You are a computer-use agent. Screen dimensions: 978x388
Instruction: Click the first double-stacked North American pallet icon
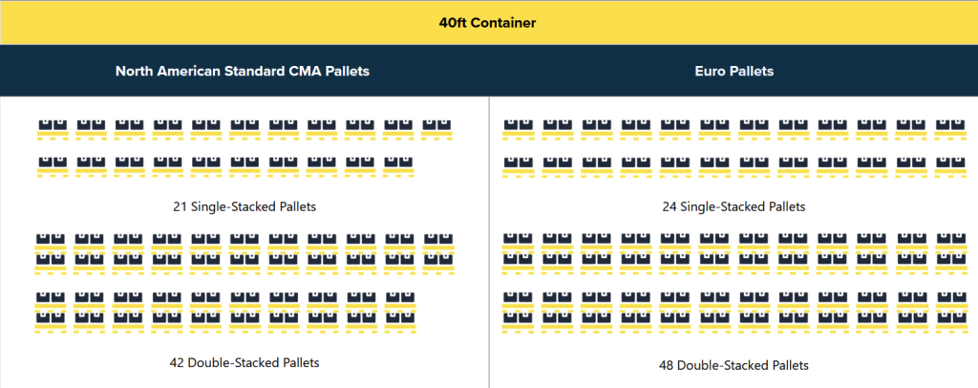click(51, 254)
